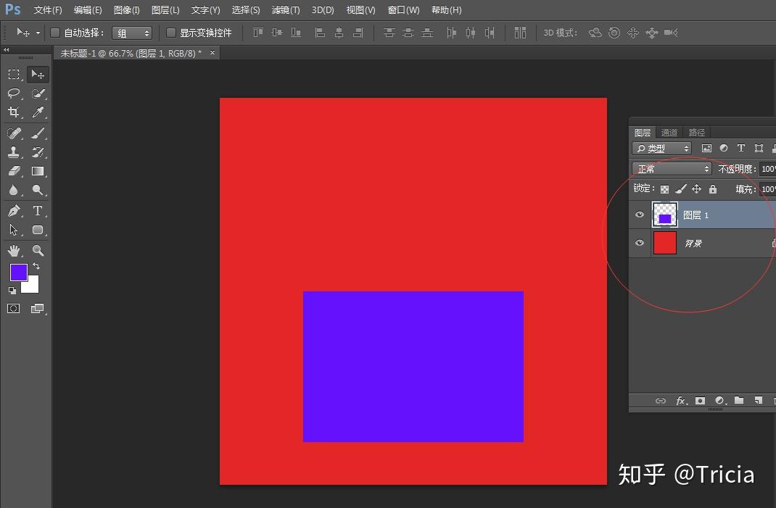This screenshot has height=508, width=776.
Task: Pick the Lasso tool
Action: (14, 93)
